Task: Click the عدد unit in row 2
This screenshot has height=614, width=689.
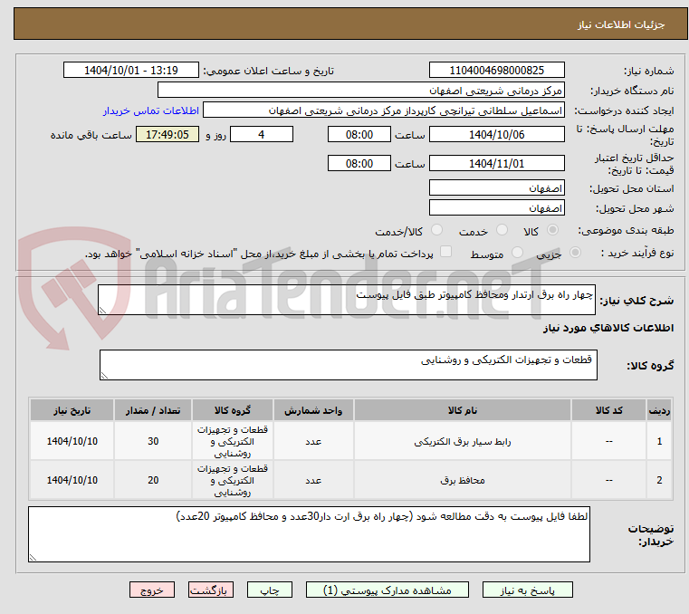Action: (313, 480)
